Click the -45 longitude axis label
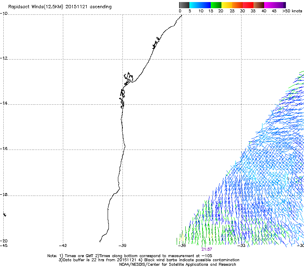 click(x=4, y=246)
